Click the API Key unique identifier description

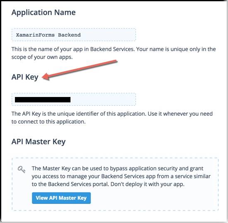click(112, 118)
